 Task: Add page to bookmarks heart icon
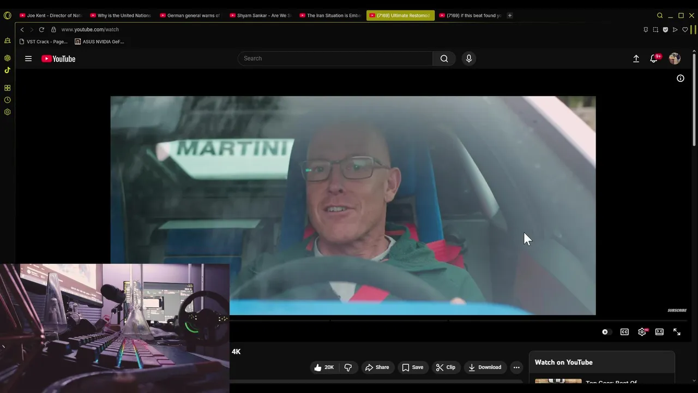coord(685,29)
